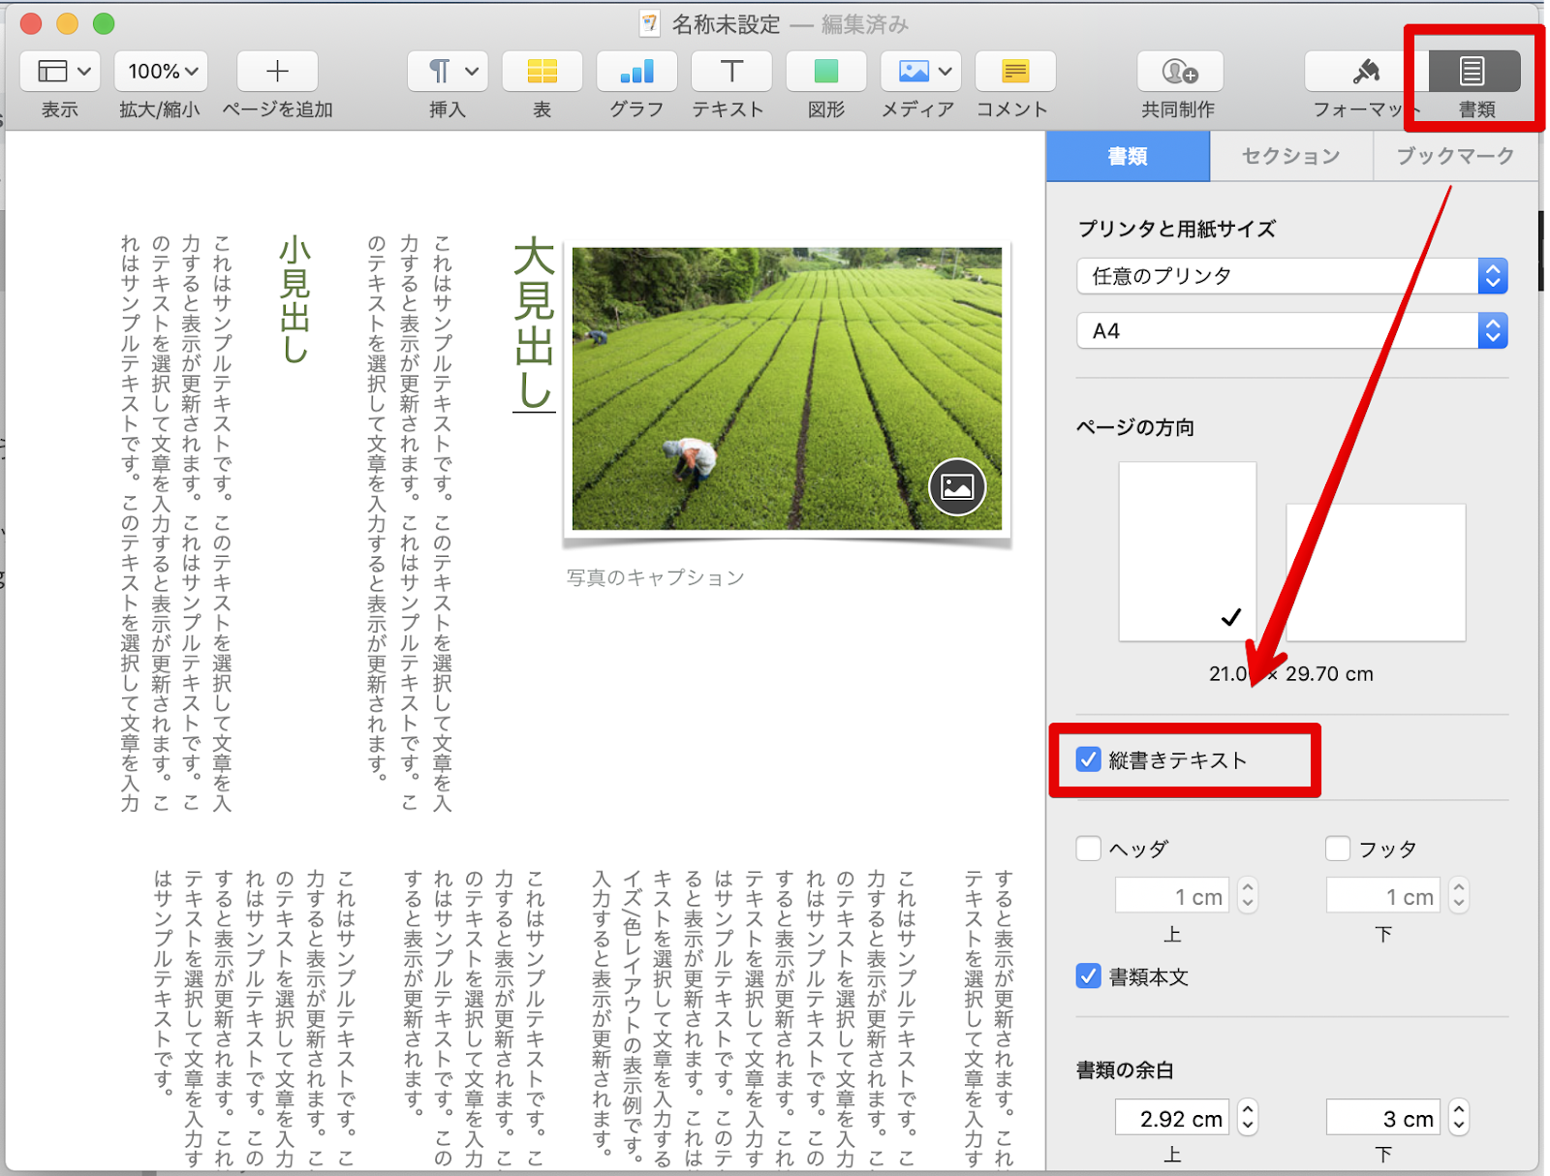Uncheck the 縦書きテキスト checkbox
1550x1176 pixels.
[x=1089, y=759]
